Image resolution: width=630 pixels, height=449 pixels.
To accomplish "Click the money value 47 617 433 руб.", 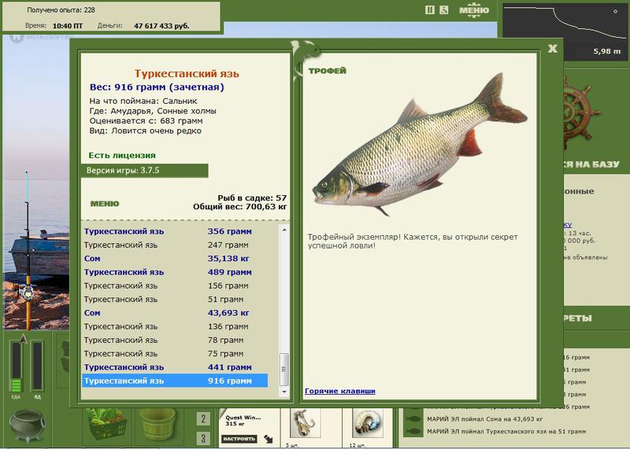I will 161,26.
